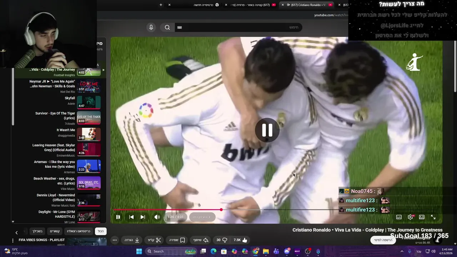Click the YouTube search magnifier button
This screenshot has height=257, width=457.
pos(167,27)
